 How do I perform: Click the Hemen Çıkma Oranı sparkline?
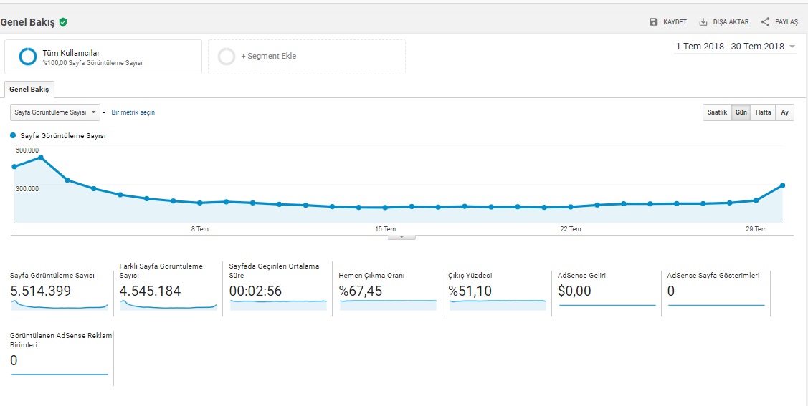387,305
